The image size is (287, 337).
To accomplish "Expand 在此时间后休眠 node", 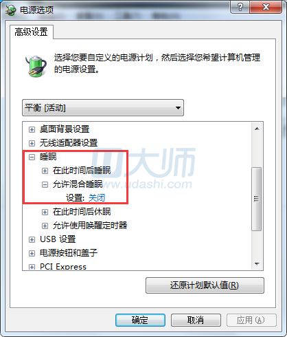I will click(45, 212).
